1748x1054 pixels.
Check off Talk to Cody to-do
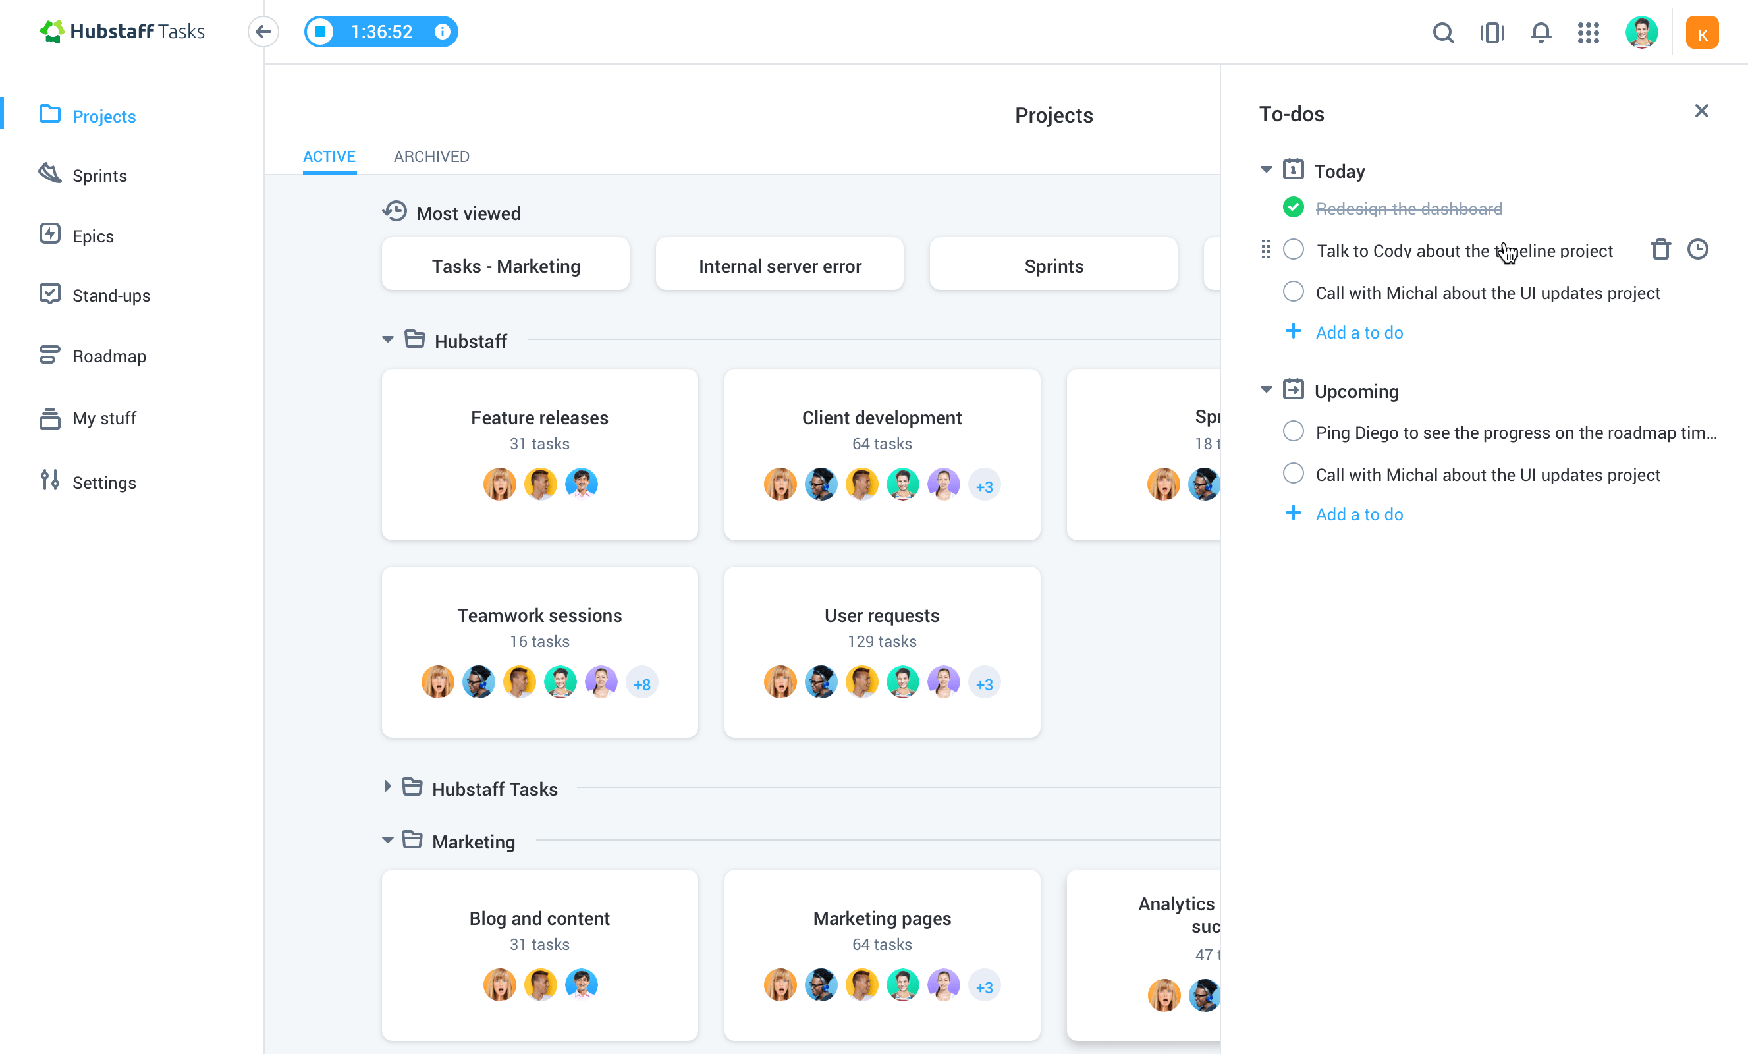(1294, 249)
